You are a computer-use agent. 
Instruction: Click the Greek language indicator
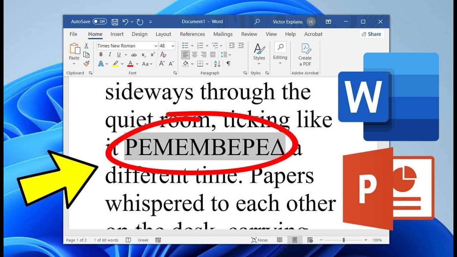tap(143, 240)
